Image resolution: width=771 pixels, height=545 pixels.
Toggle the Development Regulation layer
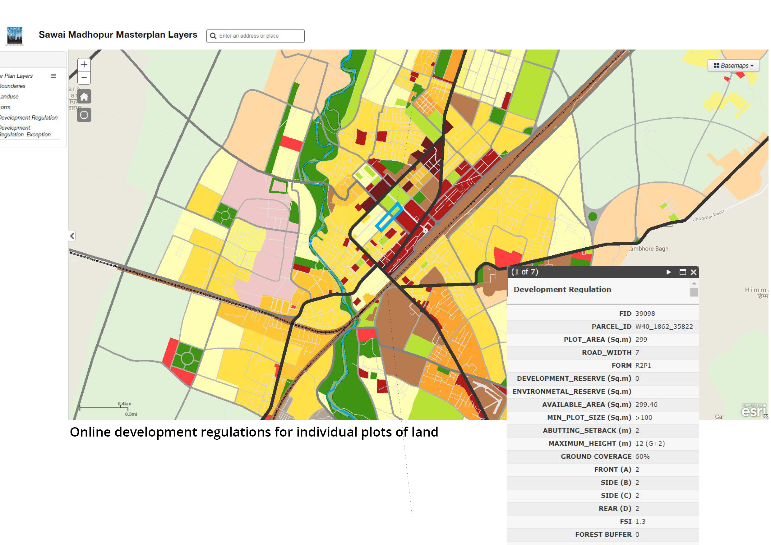[x=29, y=118]
